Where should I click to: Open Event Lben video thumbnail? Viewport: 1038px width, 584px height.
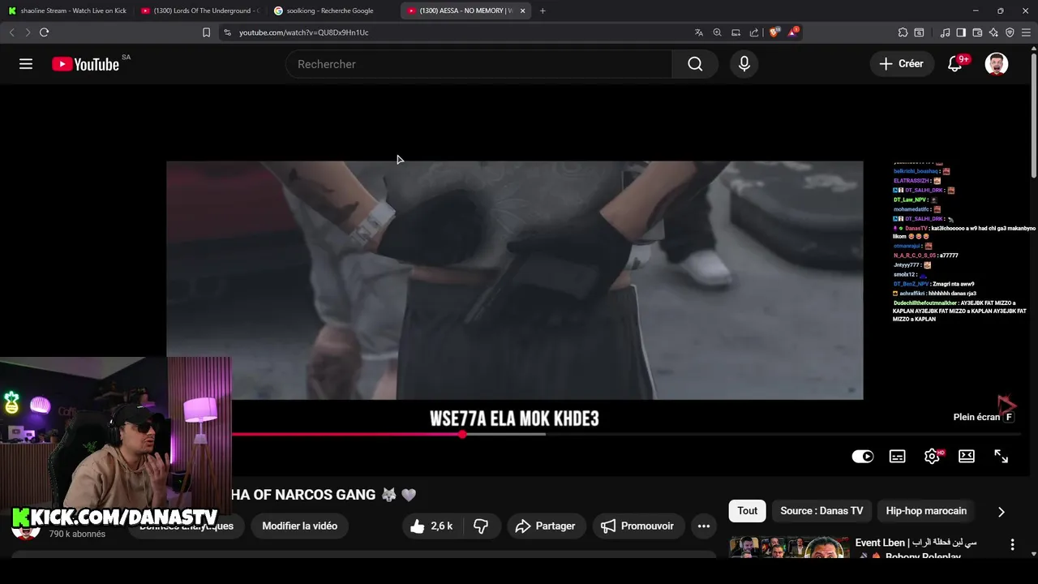(789, 548)
